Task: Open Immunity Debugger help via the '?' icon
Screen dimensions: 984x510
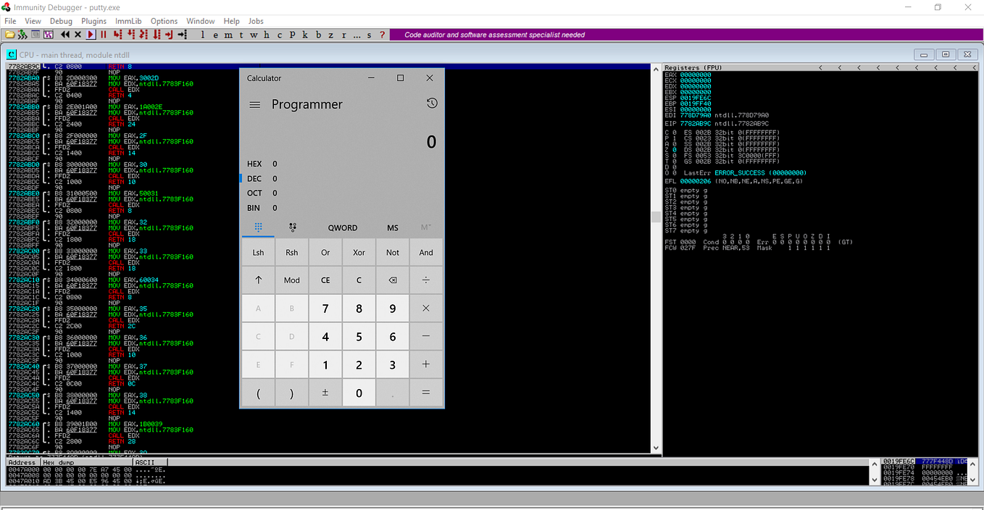Action: coord(382,34)
